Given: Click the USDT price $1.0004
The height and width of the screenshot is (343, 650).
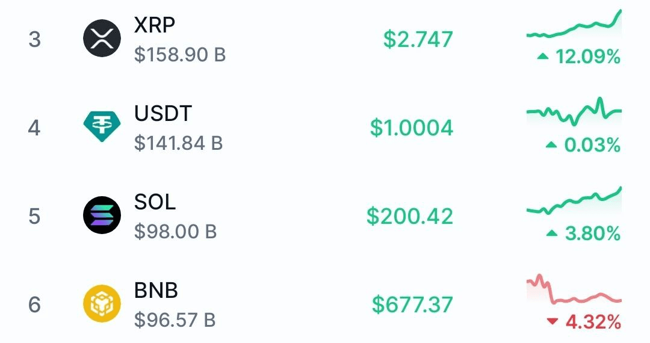Looking at the screenshot, I should (x=412, y=128).
